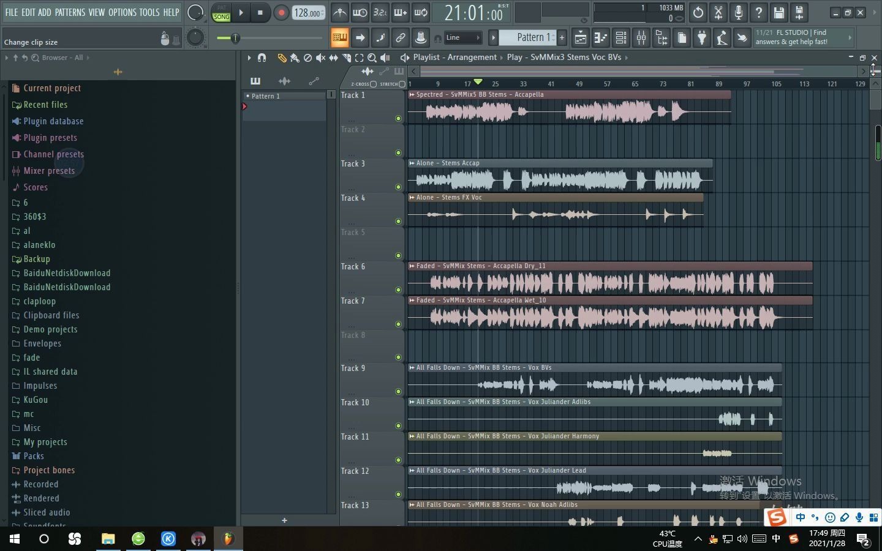Select the Paint brush tool in playlist
Image resolution: width=882 pixels, height=551 pixels.
[x=295, y=58]
